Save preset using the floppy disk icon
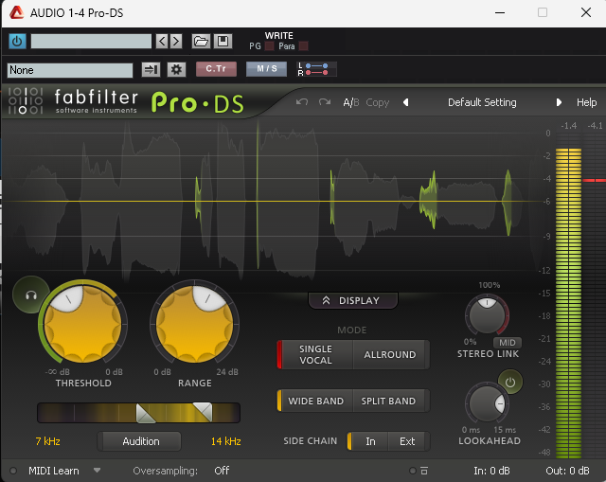 [223, 41]
